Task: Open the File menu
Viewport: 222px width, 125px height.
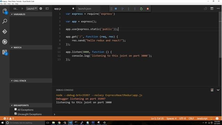Action: point(1,4)
